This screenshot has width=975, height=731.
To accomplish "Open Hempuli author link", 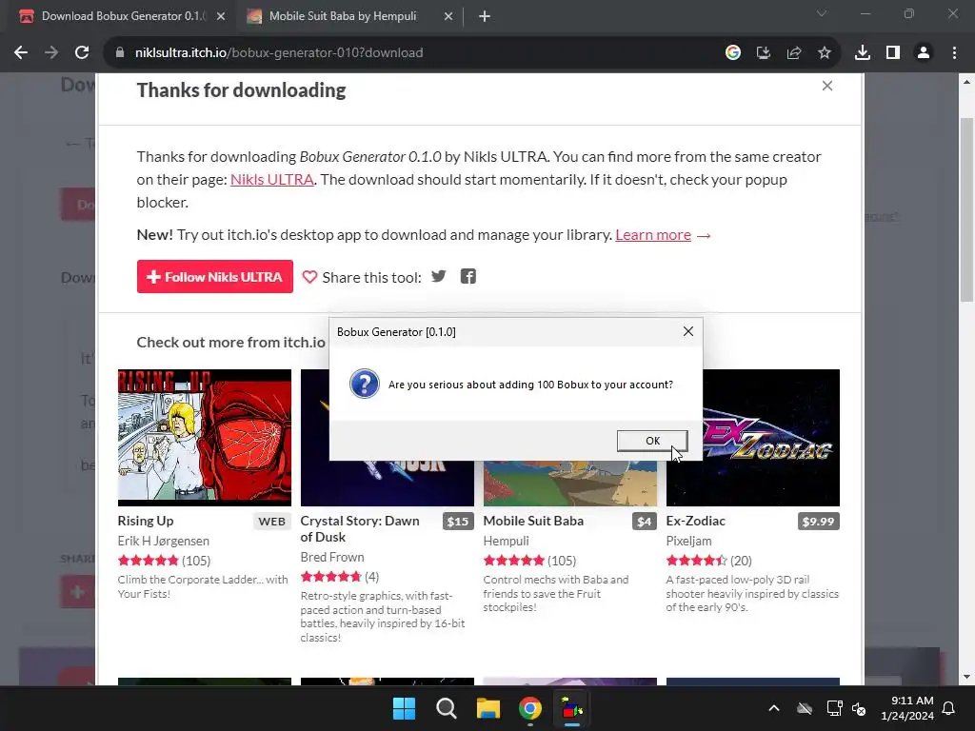I will pos(507,541).
